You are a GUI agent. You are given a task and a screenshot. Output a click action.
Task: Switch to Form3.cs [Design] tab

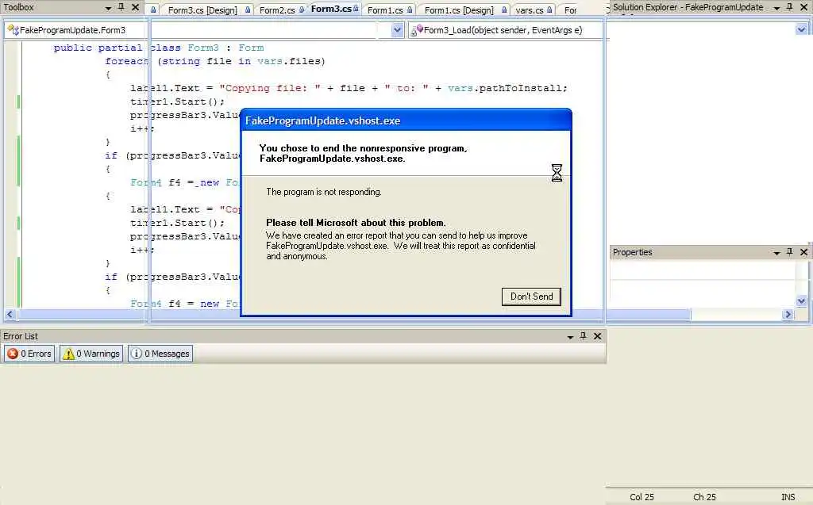(202, 10)
